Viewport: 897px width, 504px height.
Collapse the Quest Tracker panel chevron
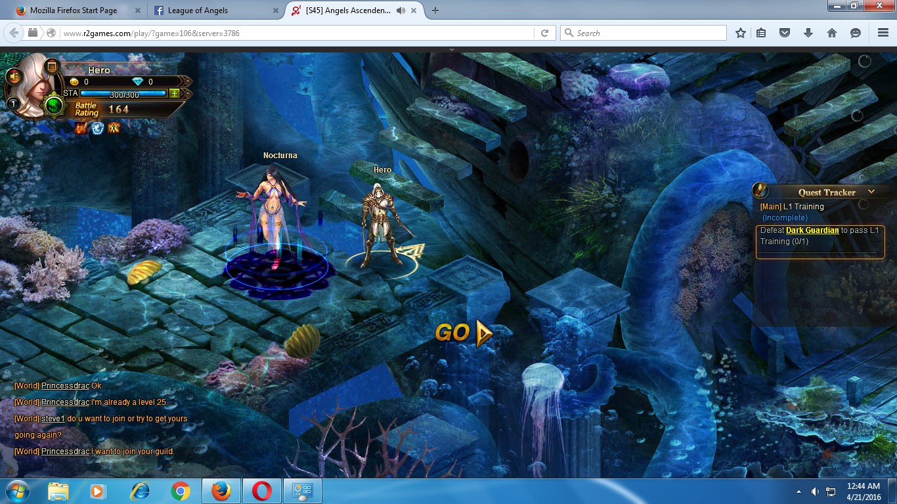[871, 192]
